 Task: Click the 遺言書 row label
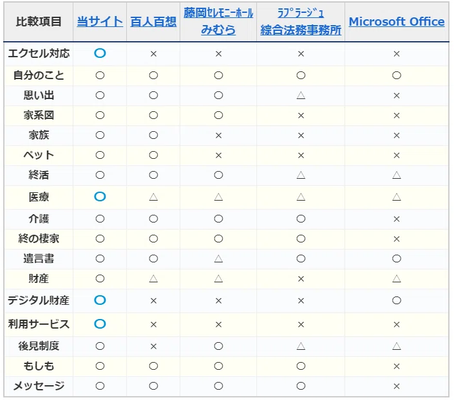click(x=39, y=259)
